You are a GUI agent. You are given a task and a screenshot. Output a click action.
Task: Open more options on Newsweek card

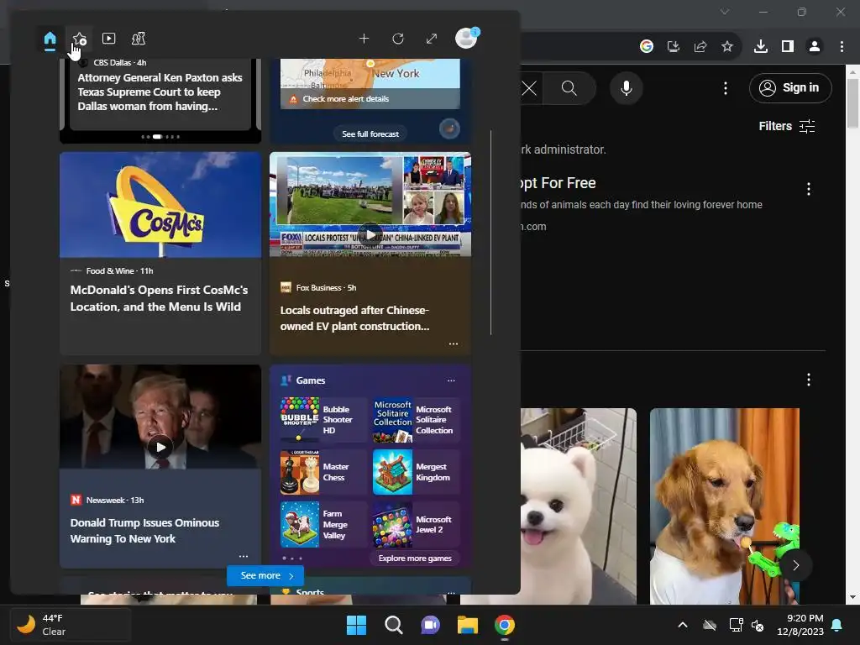click(x=244, y=556)
